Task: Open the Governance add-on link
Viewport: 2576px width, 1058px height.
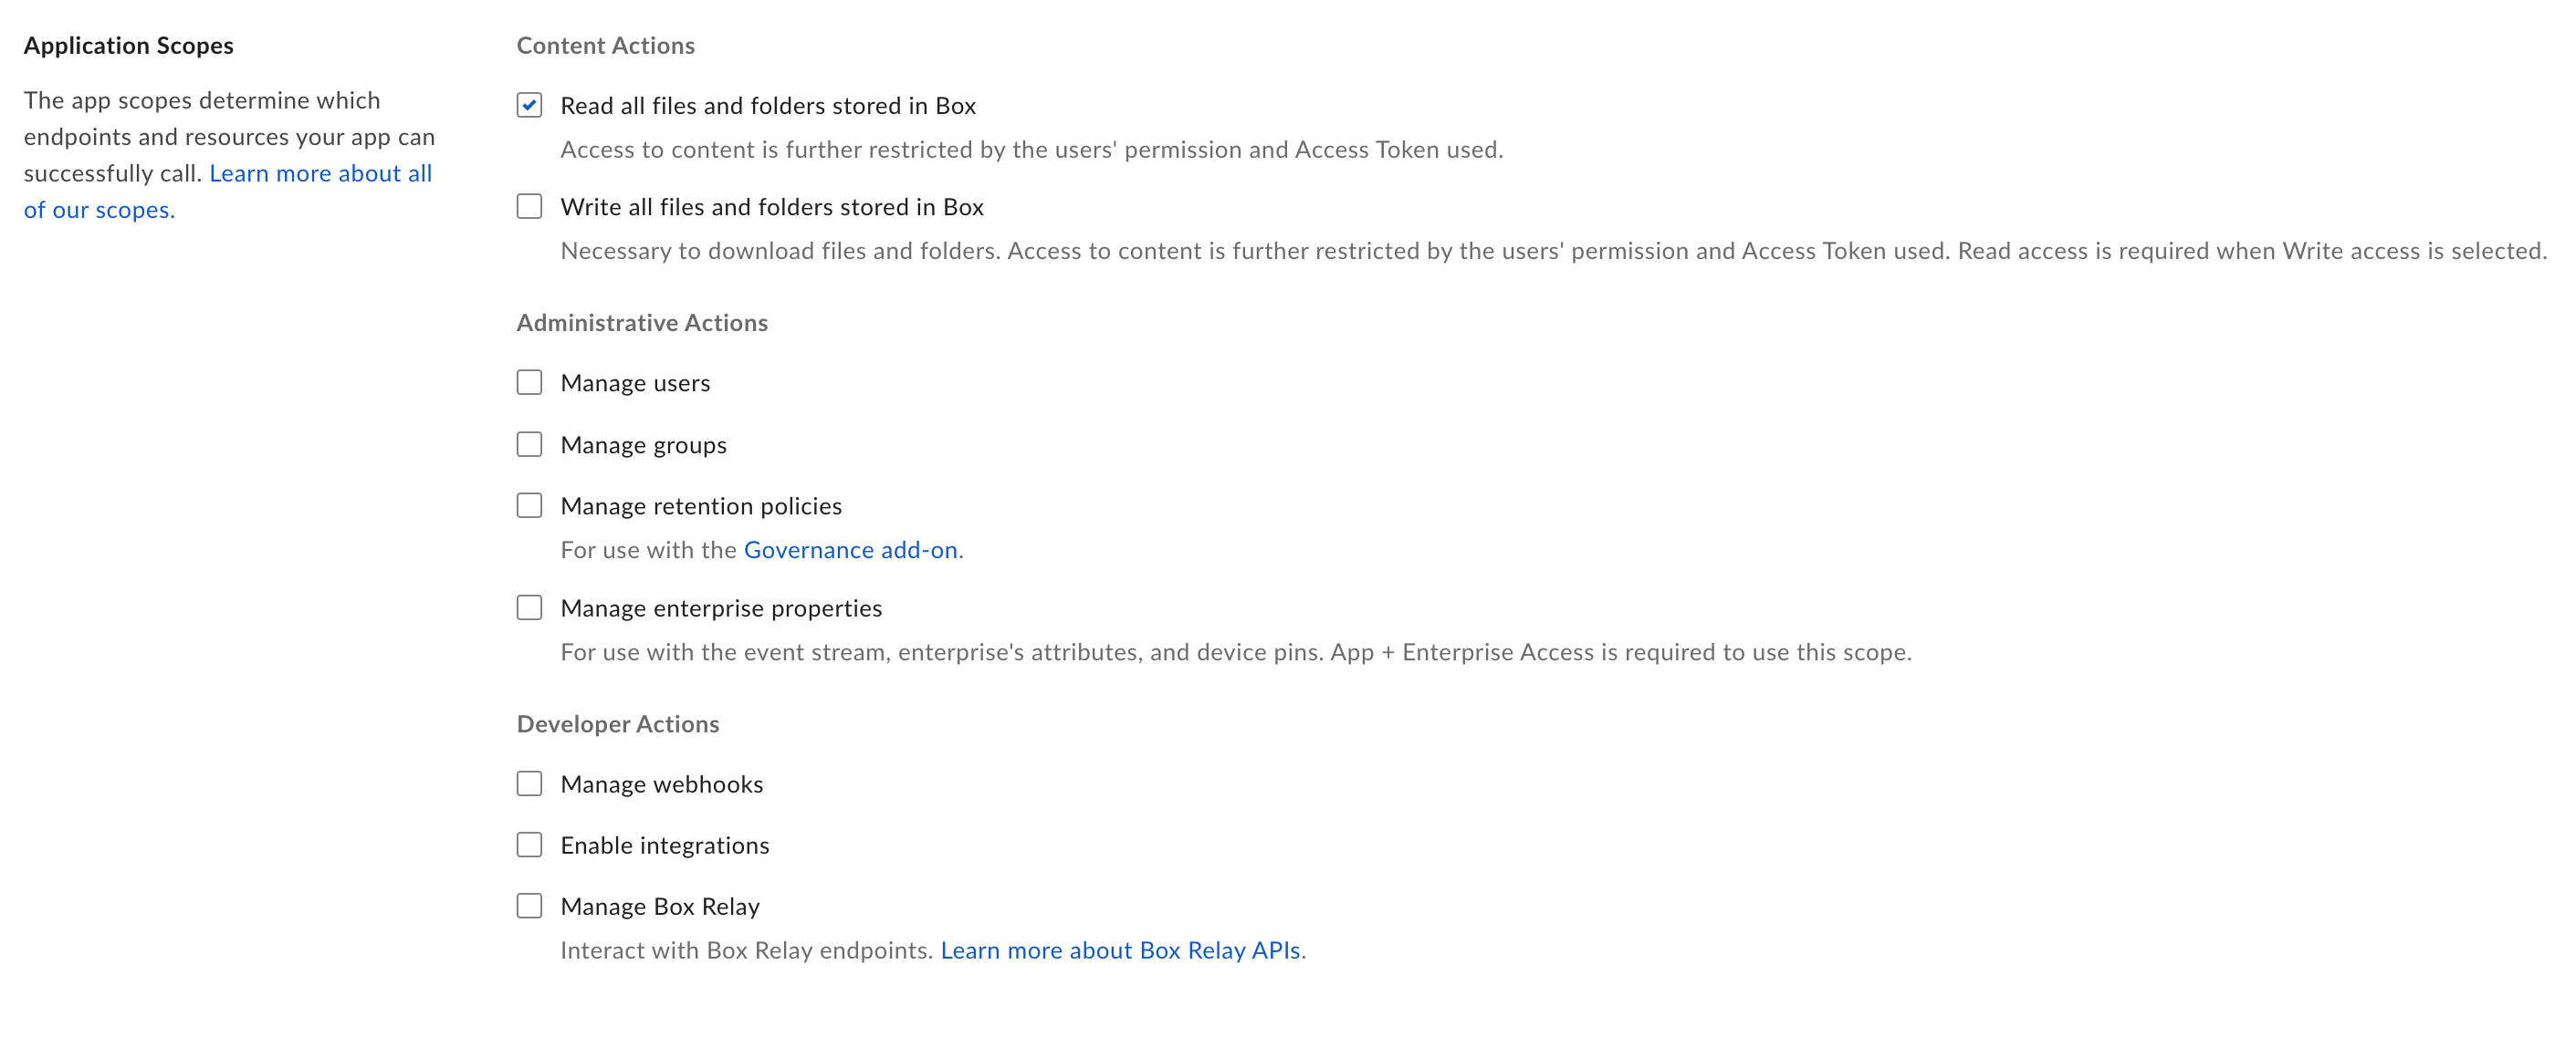Action: 850,549
